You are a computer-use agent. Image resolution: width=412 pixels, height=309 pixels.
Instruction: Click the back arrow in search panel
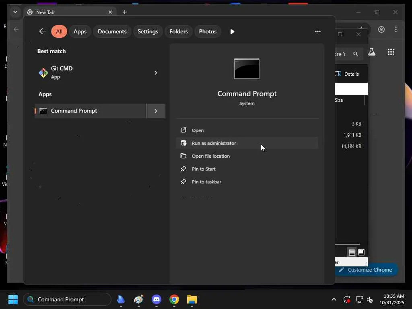(42, 31)
